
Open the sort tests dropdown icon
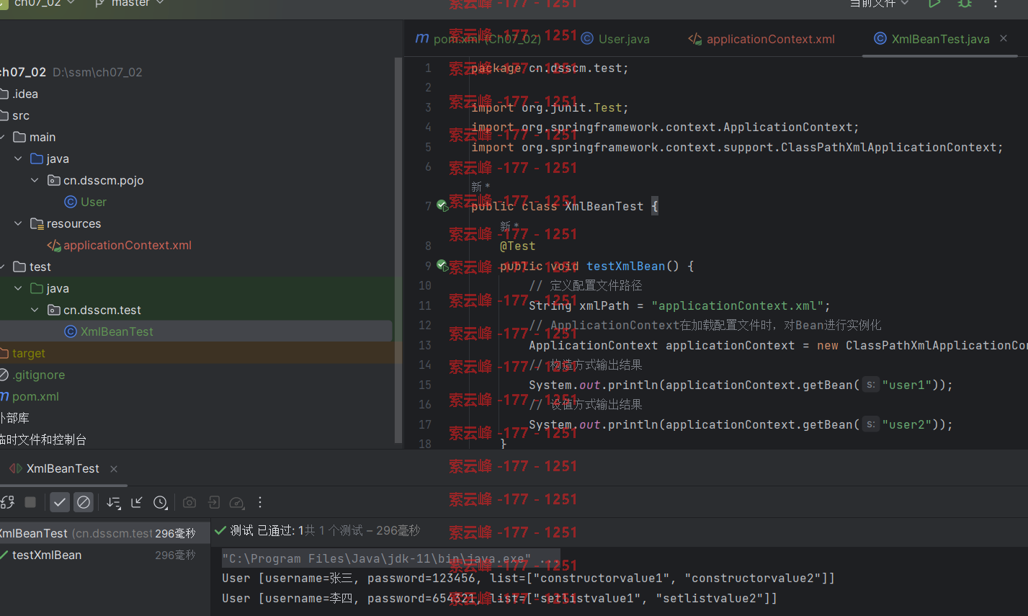pyautogui.click(x=114, y=502)
